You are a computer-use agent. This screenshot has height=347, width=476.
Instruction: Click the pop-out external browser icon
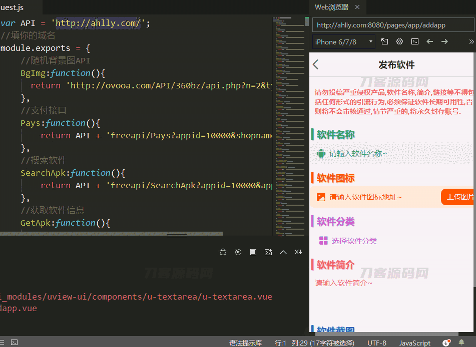384,41
